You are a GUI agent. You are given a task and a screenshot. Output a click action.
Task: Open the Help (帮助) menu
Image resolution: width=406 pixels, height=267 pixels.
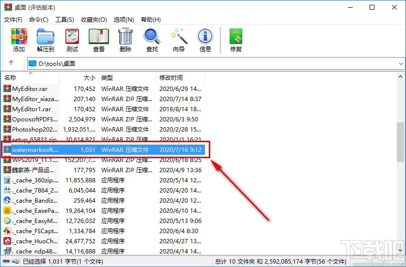click(x=151, y=20)
